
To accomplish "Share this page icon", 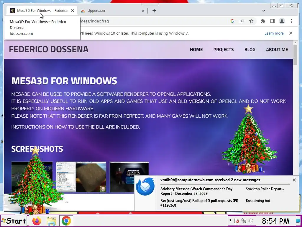I will click(242, 21).
